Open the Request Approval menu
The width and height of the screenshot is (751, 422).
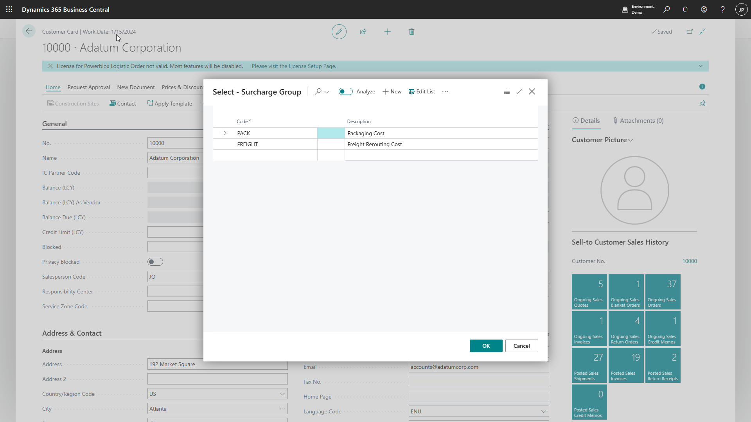click(x=89, y=87)
